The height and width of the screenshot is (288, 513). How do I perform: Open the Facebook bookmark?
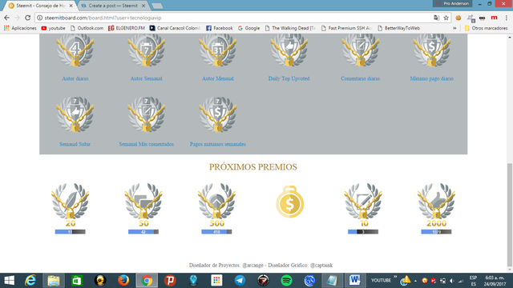(x=219, y=28)
